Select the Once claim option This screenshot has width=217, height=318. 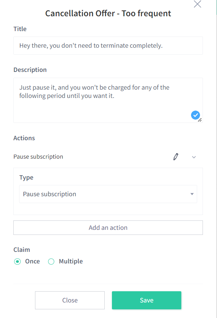17,262
